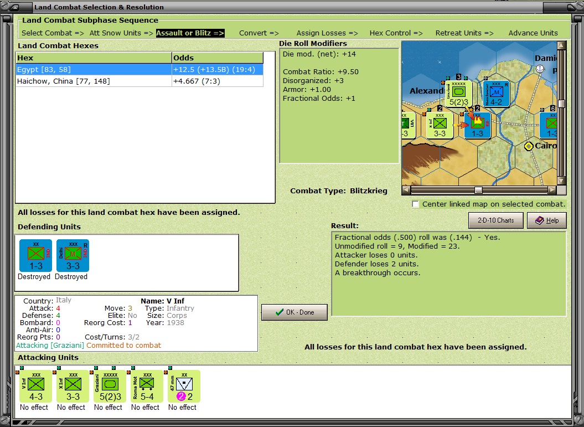584x427 pixels.
Task: Open the 2-D-10 Charts
Action: coord(496,220)
